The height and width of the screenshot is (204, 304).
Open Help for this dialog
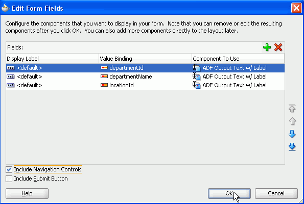click(27, 193)
